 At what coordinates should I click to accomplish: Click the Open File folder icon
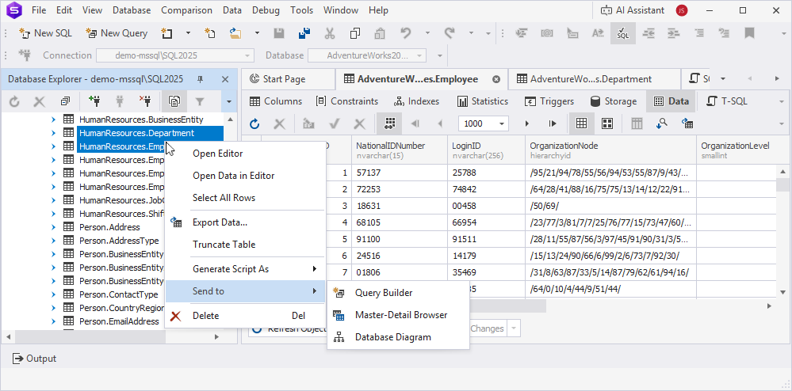[x=235, y=33]
